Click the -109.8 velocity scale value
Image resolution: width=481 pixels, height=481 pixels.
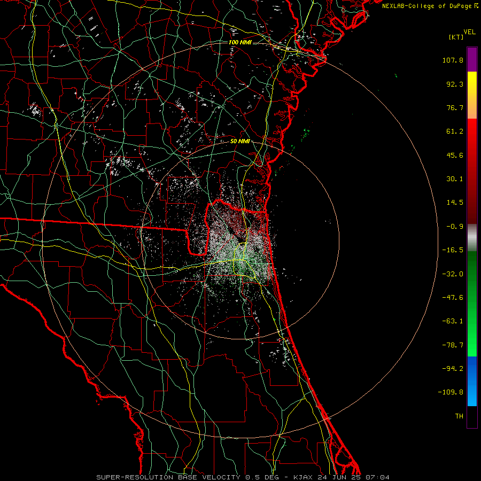[x=451, y=392]
